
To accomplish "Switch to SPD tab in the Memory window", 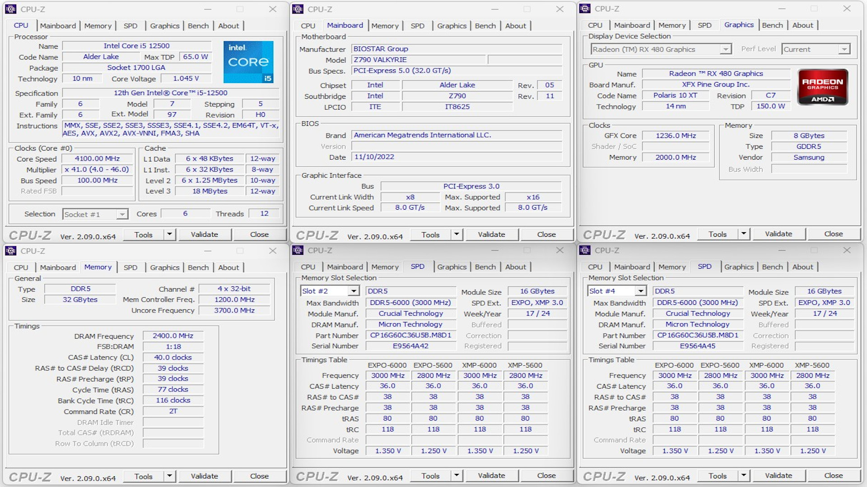I will 131,267.
